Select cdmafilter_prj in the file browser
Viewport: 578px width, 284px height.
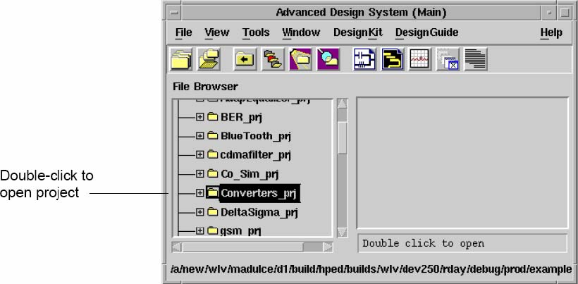tap(255, 155)
